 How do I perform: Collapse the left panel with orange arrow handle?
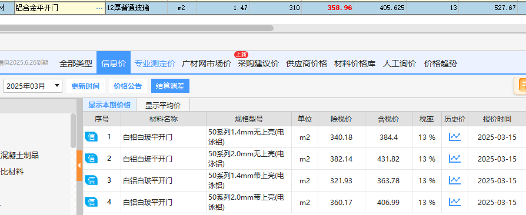click(79, 166)
